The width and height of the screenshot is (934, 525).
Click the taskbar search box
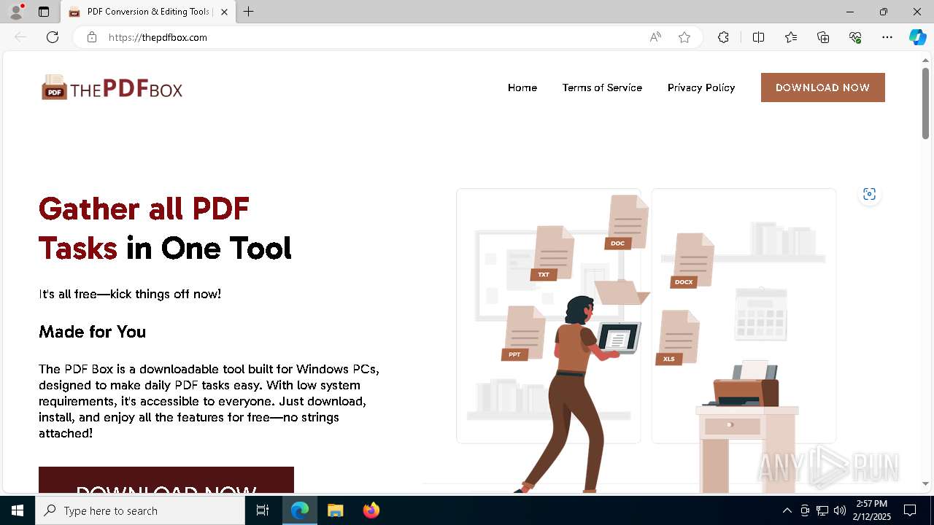pyautogui.click(x=140, y=510)
